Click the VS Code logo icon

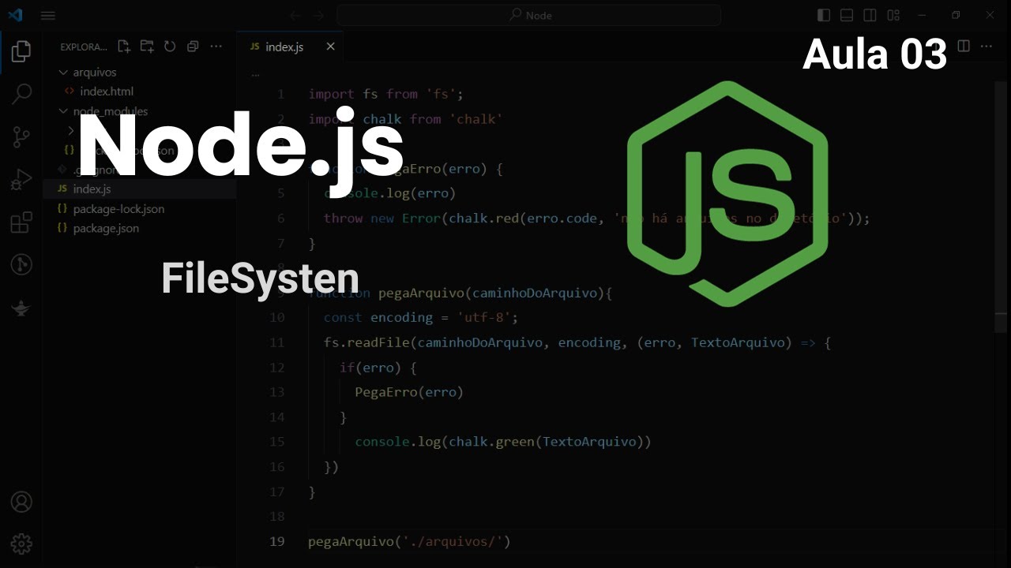[15, 15]
